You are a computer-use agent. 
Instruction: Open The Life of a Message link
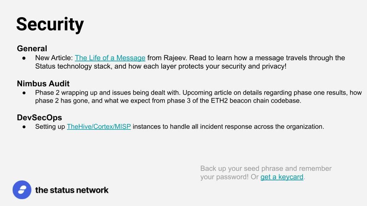pos(110,58)
